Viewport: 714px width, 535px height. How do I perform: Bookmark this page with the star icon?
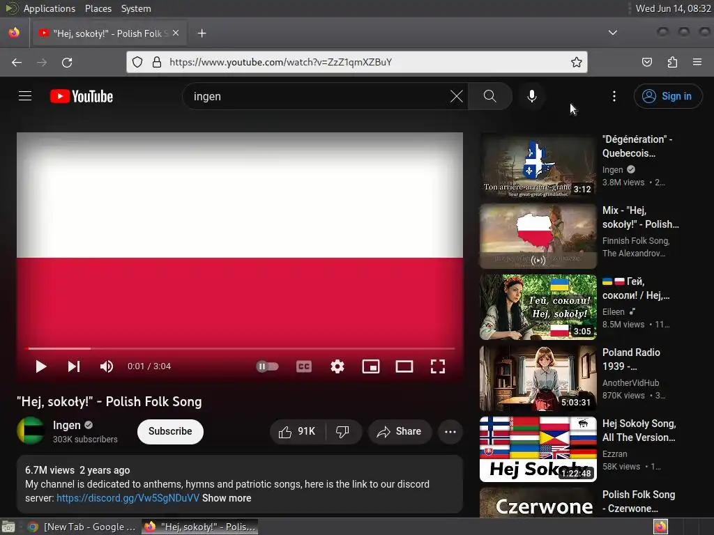(x=577, y=62)
